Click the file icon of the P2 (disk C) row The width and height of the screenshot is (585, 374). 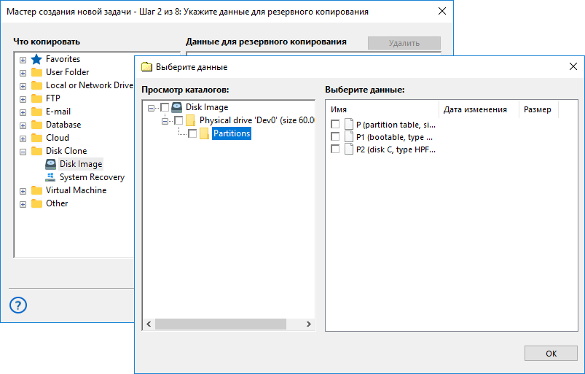coord(349,149)
